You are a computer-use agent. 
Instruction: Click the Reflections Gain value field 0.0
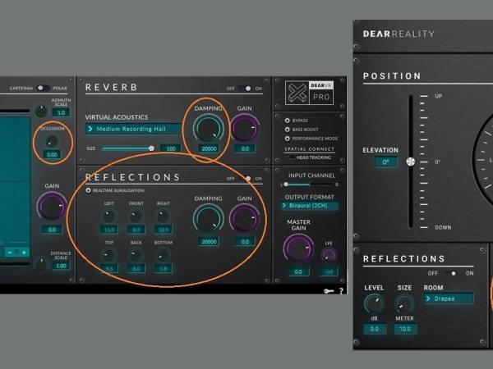point(245,242)
